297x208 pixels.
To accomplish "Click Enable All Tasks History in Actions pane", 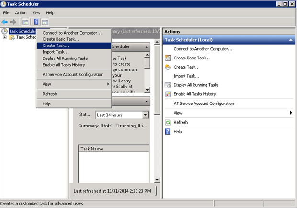I will 194,94.
